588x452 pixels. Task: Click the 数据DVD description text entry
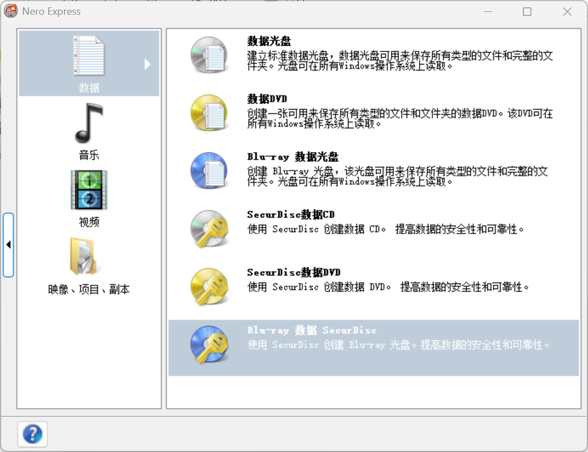(x=374, y=113)
